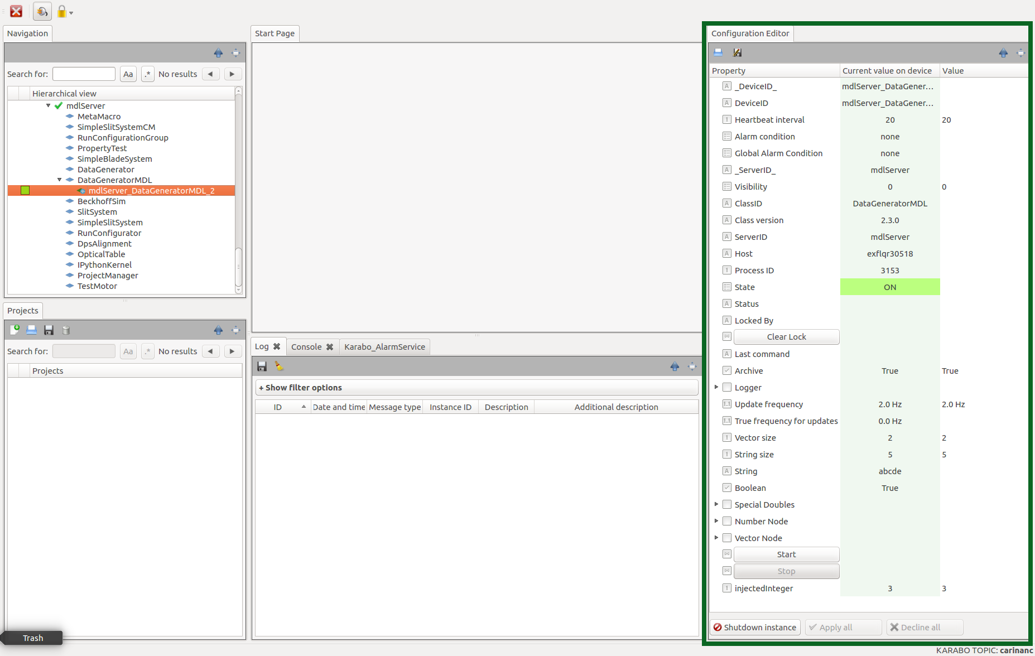Click the Archive property checkbox icon
Viewport: 1035px width, 656px height.
tap(727, 370)
